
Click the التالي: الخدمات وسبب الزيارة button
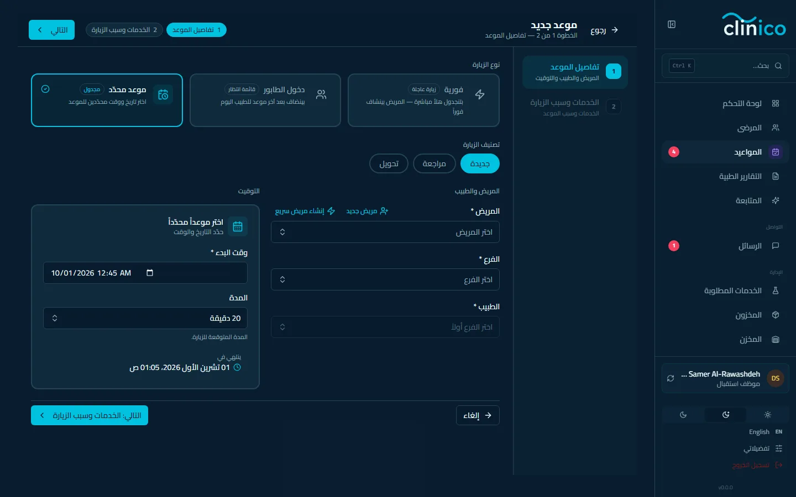pyautogui.click(x=90, y=415)
